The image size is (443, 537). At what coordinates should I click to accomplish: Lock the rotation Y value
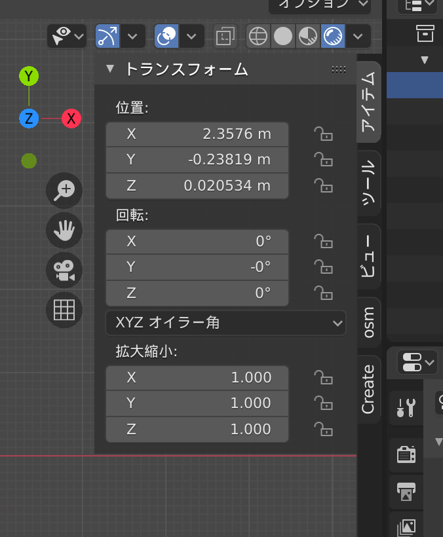[323, 267]
